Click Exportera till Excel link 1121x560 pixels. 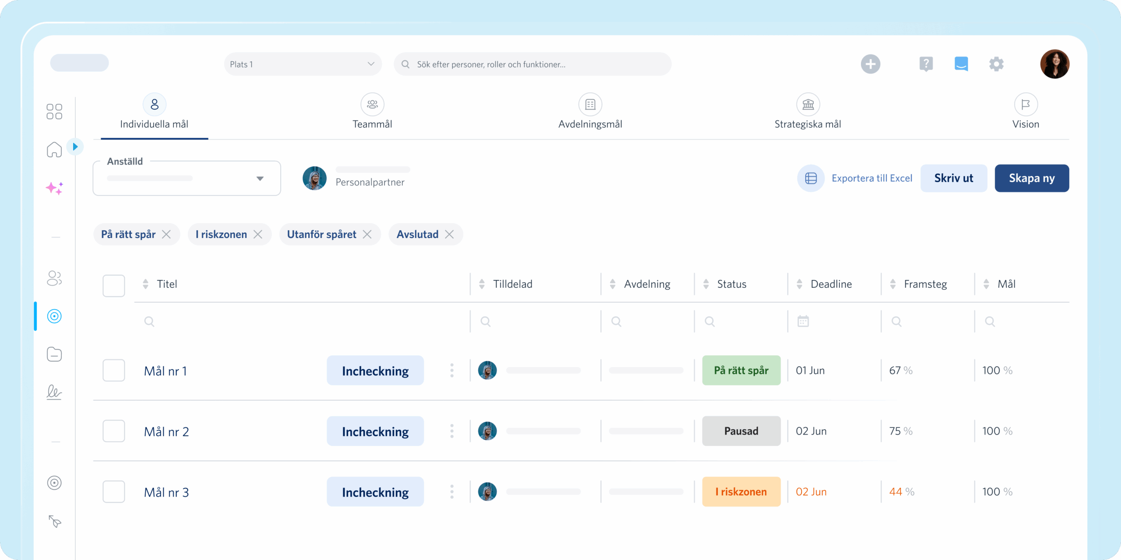click(872, 178)
